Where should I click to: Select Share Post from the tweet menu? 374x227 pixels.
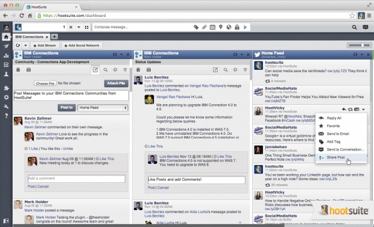point(335,157)
